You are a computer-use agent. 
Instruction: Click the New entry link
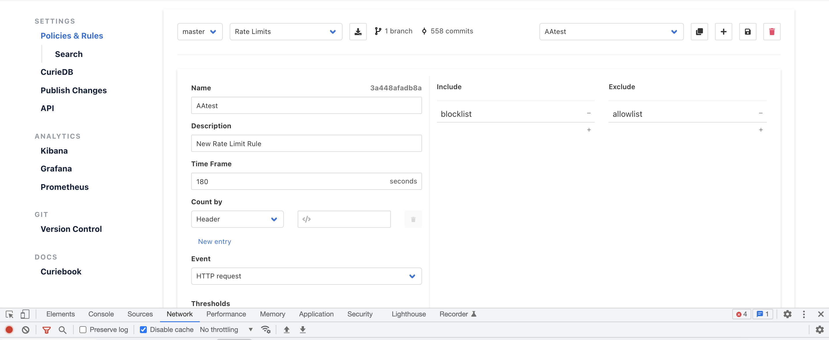[x=214, y=242]
